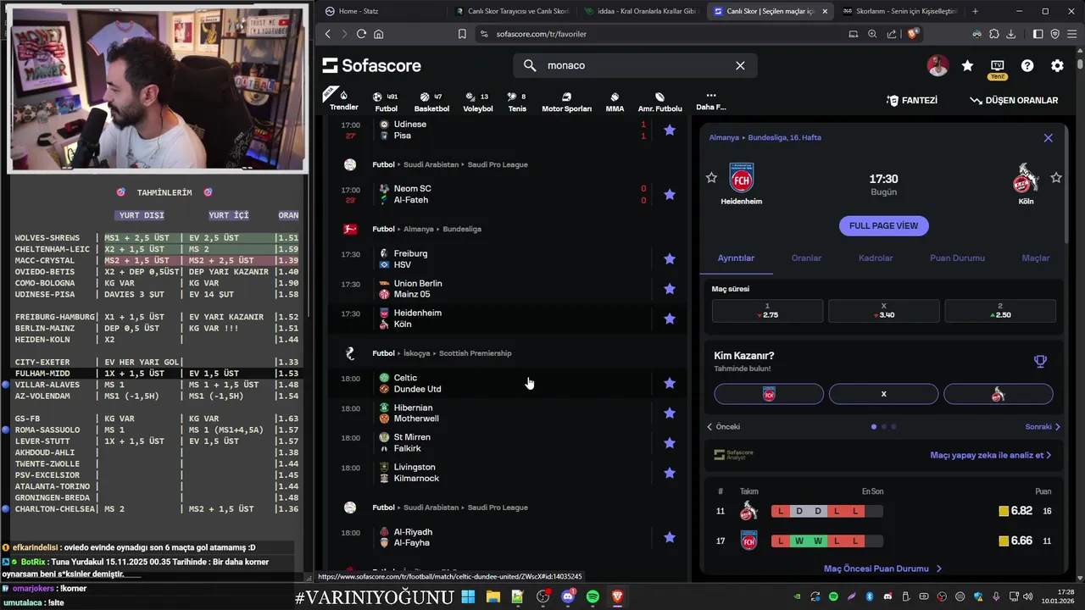Open 'Maçı yapay zeka ile analiz et'
This screenshot has height=610, width=1085.
pyautogui.click(x=991, y=455)
